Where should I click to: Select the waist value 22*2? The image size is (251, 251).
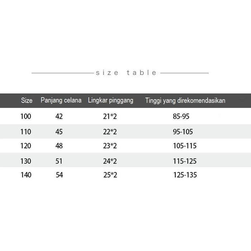point(110,132)
